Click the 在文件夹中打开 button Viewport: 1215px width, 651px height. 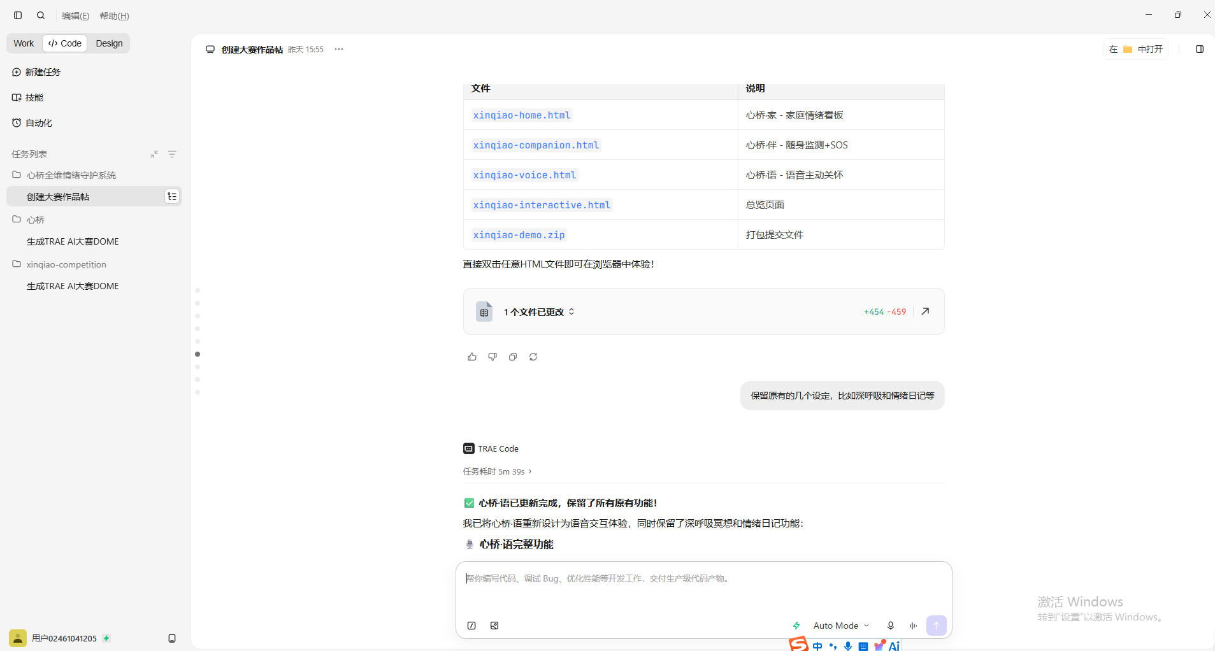pos(1136,49)
